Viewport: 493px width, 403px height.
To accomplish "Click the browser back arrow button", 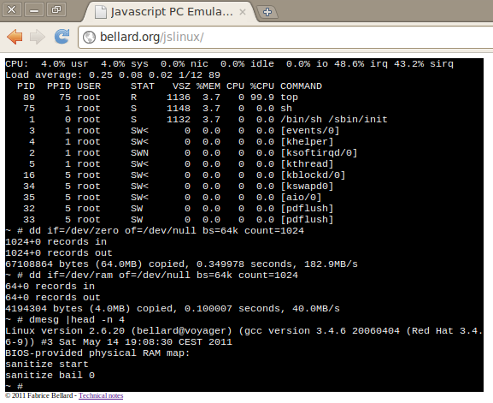I will tap(15, 37).
